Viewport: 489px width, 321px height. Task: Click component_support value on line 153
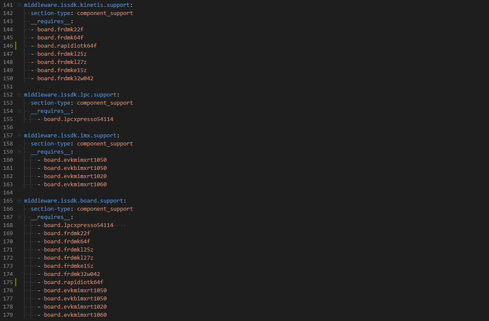(x=105, y=103)
